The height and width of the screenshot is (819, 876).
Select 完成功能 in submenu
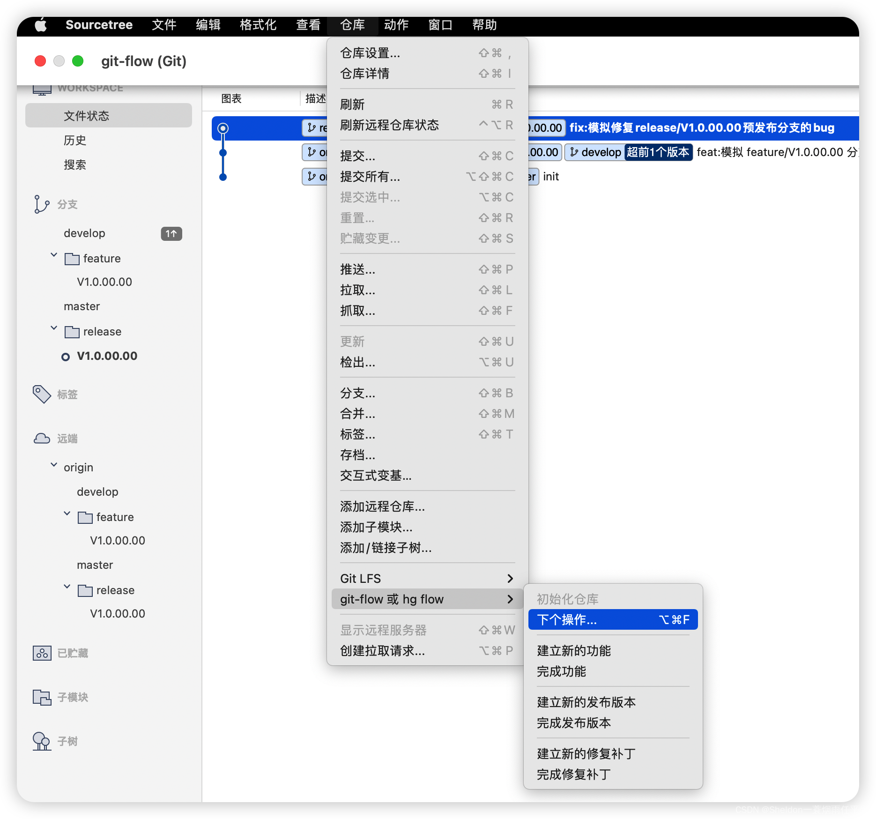(x=613, y=671)
